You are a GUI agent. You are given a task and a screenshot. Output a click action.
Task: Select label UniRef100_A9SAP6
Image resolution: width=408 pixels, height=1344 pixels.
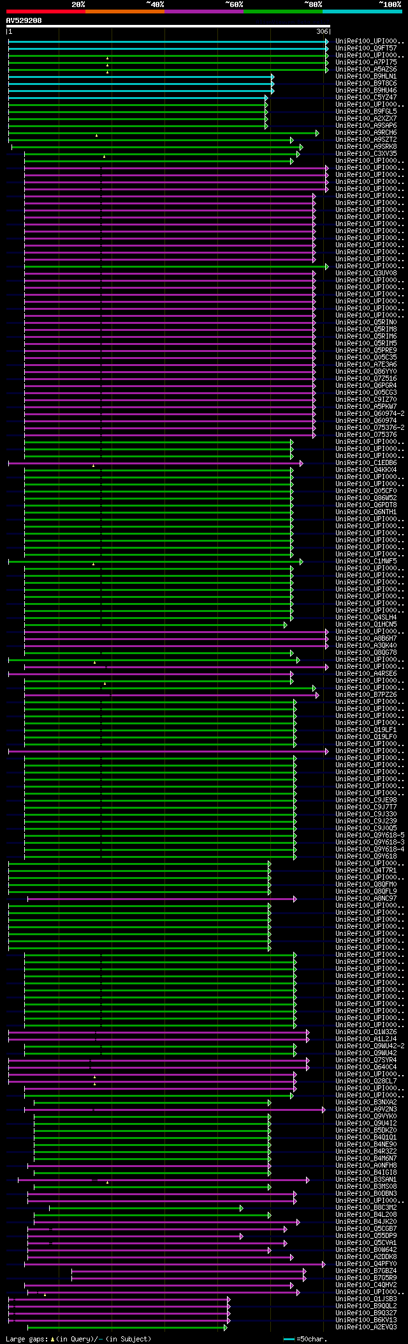(x=366, y=125)
